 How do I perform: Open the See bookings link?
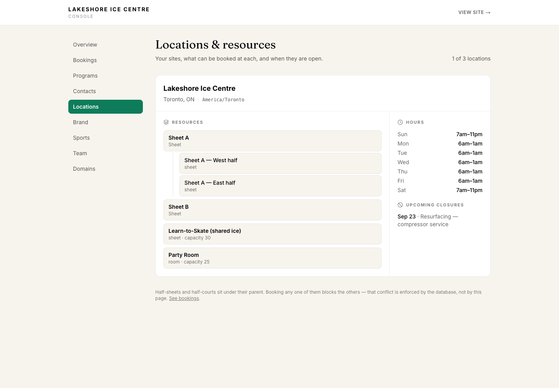tap(184, 298)
